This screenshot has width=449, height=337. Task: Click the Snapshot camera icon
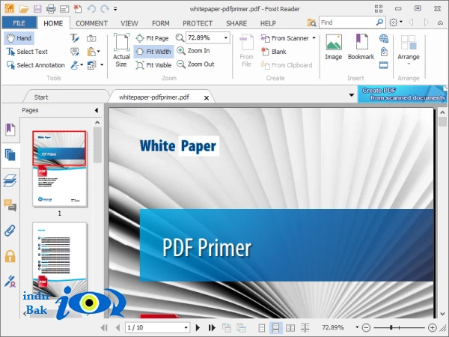pos(91,38)
